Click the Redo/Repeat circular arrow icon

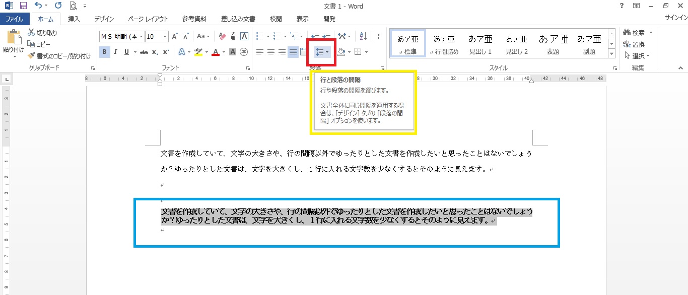coord(58,6)
